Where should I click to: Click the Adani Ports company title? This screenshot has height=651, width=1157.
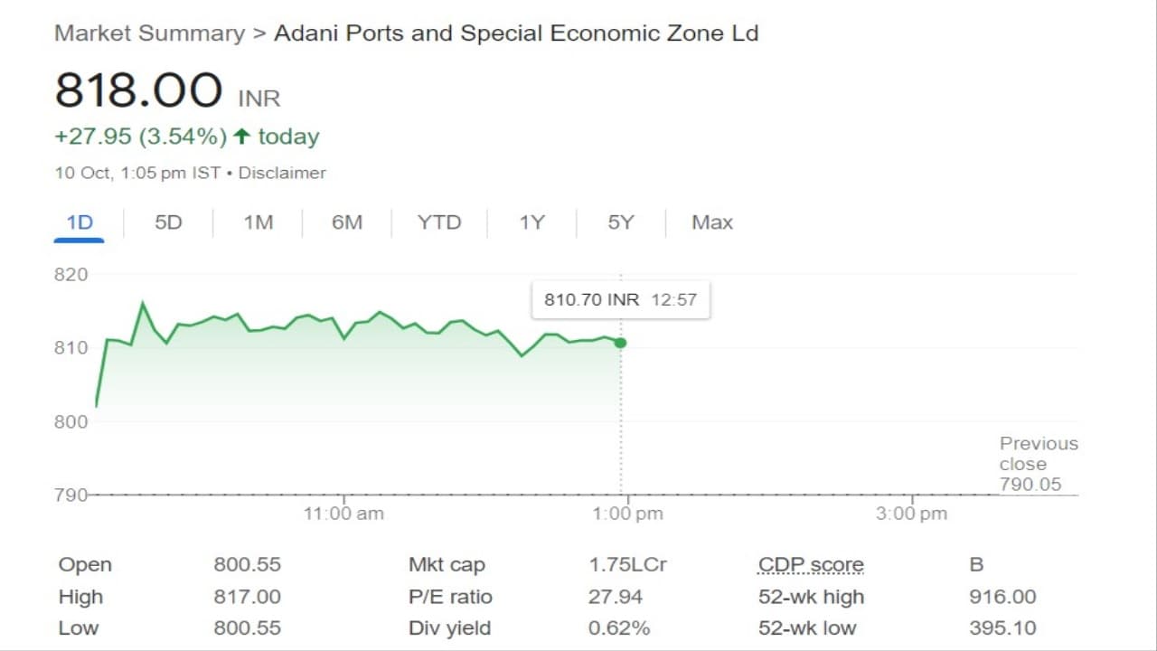coord(515,34)
